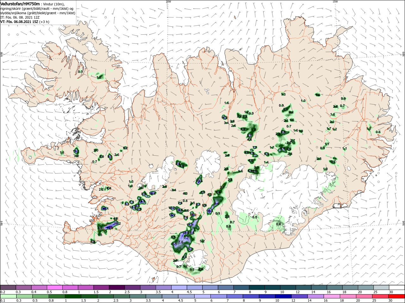Click the Veðurstofan/HM750m map title
The width and height of the screenshot is (405, 303).
tap(20, 3)
